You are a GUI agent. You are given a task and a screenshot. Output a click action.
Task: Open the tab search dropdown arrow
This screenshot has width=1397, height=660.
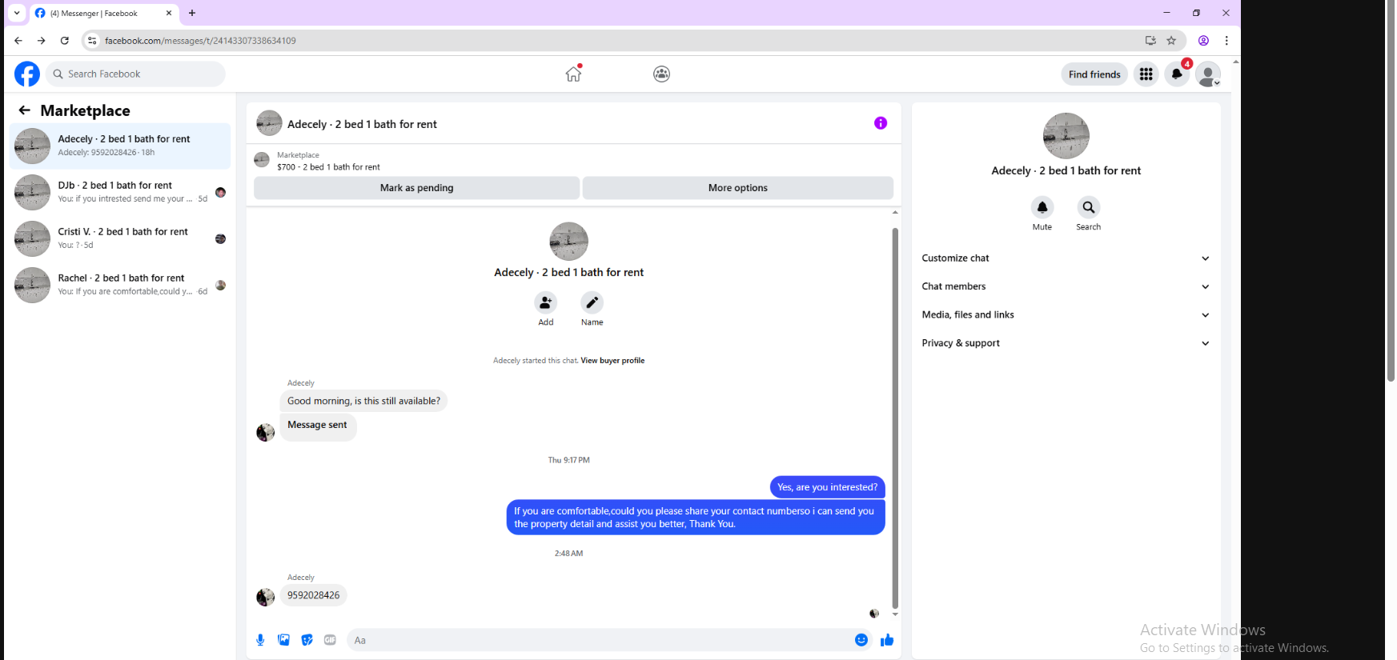pyautogui.click(x=17, y=13)
